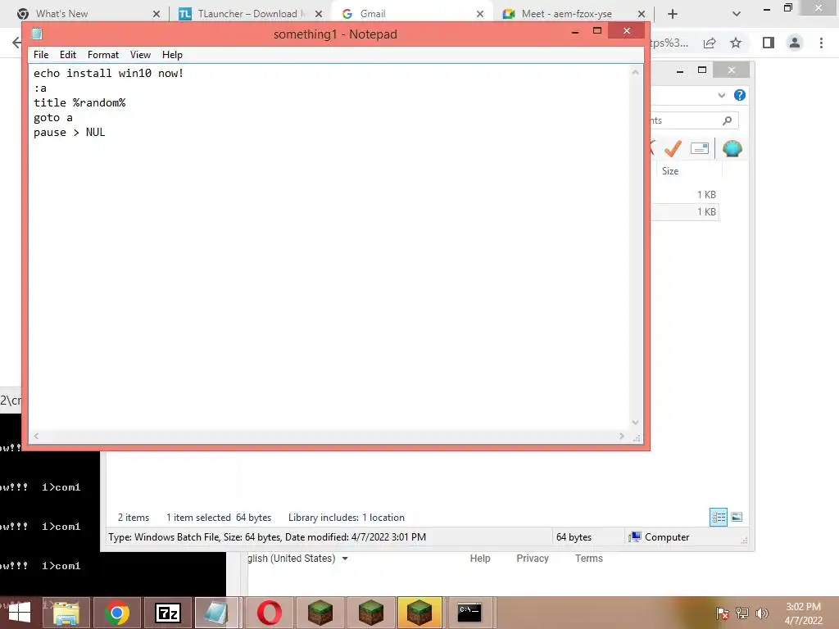Open the English (United States) language dropdown
The image size is (839, 629).
click(298, 559)
